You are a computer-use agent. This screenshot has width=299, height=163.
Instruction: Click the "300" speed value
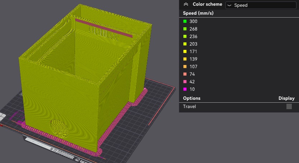point(193,21)
